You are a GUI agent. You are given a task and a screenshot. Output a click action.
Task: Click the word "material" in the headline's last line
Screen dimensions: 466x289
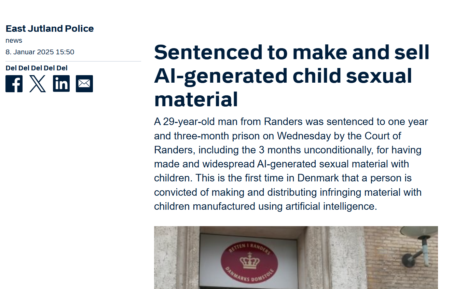(x=196, y=99)
